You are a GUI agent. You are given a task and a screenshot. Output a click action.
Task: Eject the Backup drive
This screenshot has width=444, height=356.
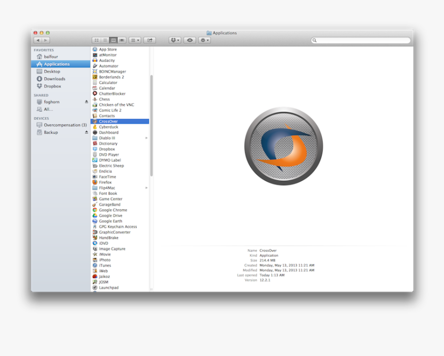tap(86, 132)
